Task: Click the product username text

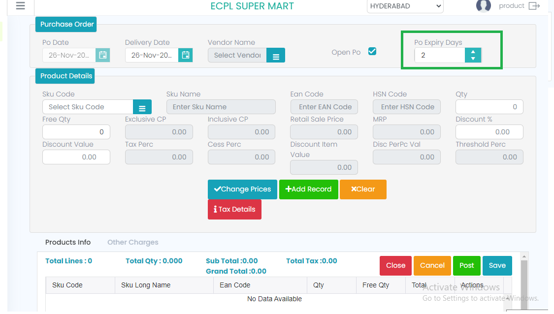Action: coord(511,5)
